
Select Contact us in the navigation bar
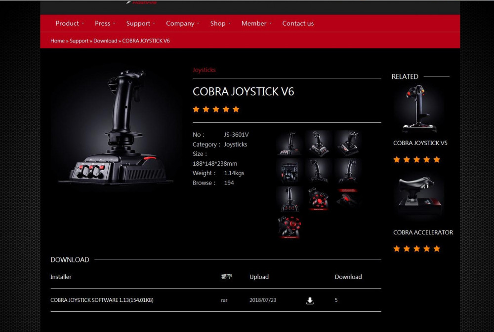tap(298, 23)
